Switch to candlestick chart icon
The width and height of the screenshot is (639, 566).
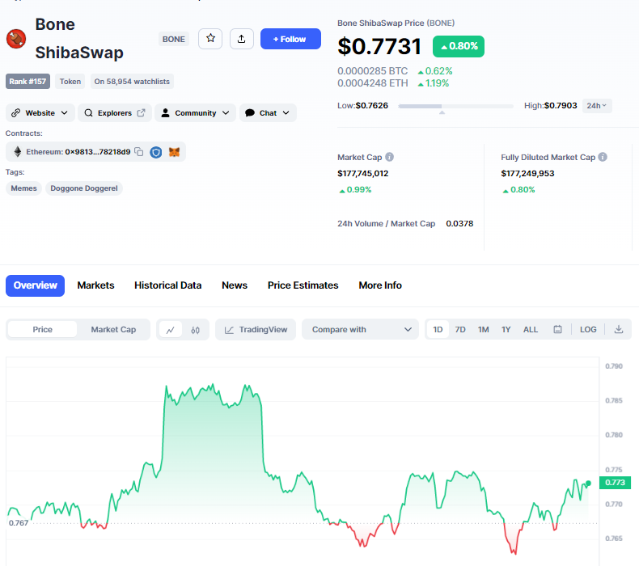pos(196,330)
